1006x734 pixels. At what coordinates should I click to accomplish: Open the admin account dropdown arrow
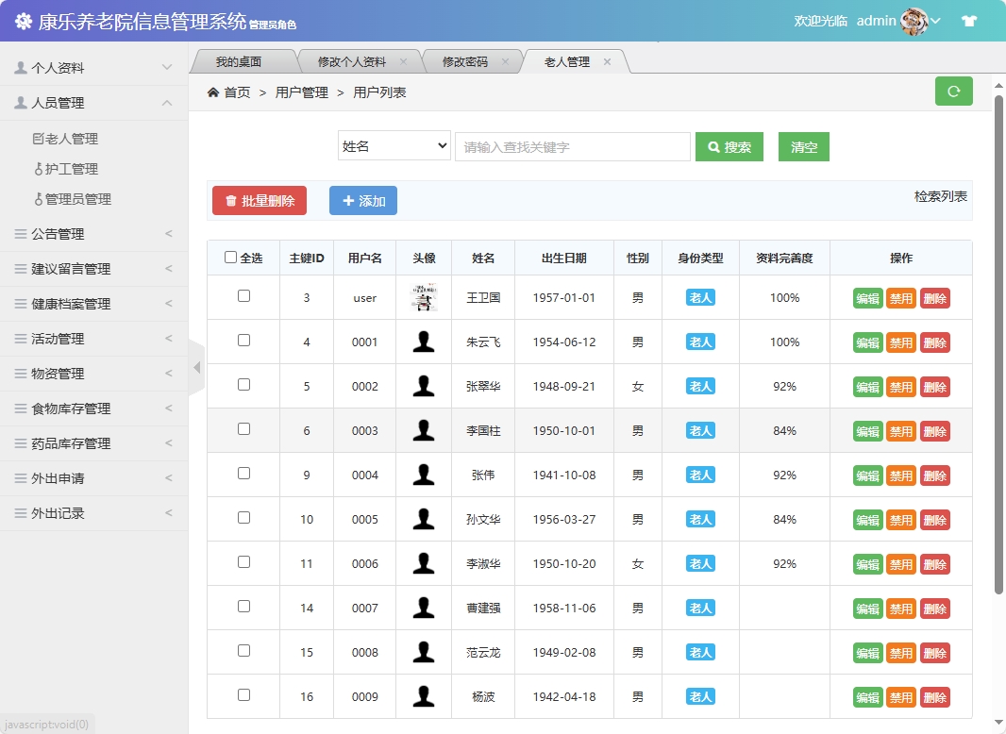[x=934, y=20]
